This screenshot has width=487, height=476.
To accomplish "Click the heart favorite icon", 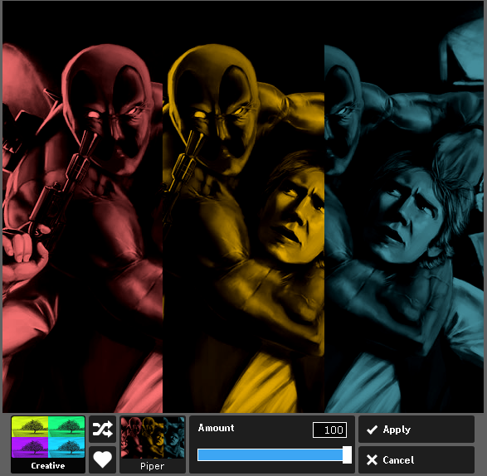I will pos(102,459).
